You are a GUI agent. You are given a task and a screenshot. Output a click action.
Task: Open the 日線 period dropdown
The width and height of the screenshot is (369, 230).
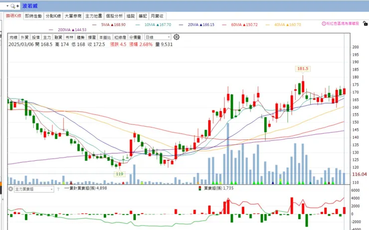158,37
